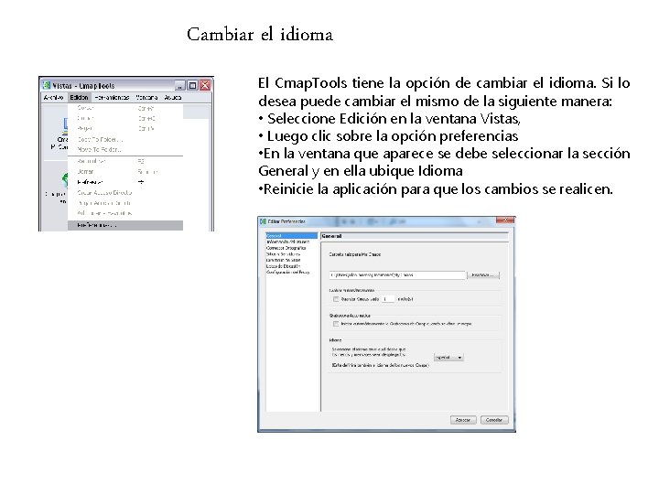This screenshot has height=494, width=659.
Task: Click the Cancelar button
Action: pyautogui.click(x=494, y=420)
